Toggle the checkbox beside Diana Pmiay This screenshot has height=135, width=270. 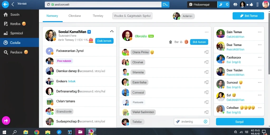click(206, 52)
